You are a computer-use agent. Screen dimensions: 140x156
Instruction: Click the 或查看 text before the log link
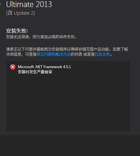(89, 54)
